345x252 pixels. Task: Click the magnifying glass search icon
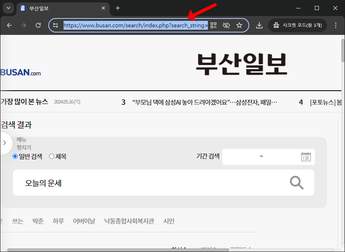[297, 183]
